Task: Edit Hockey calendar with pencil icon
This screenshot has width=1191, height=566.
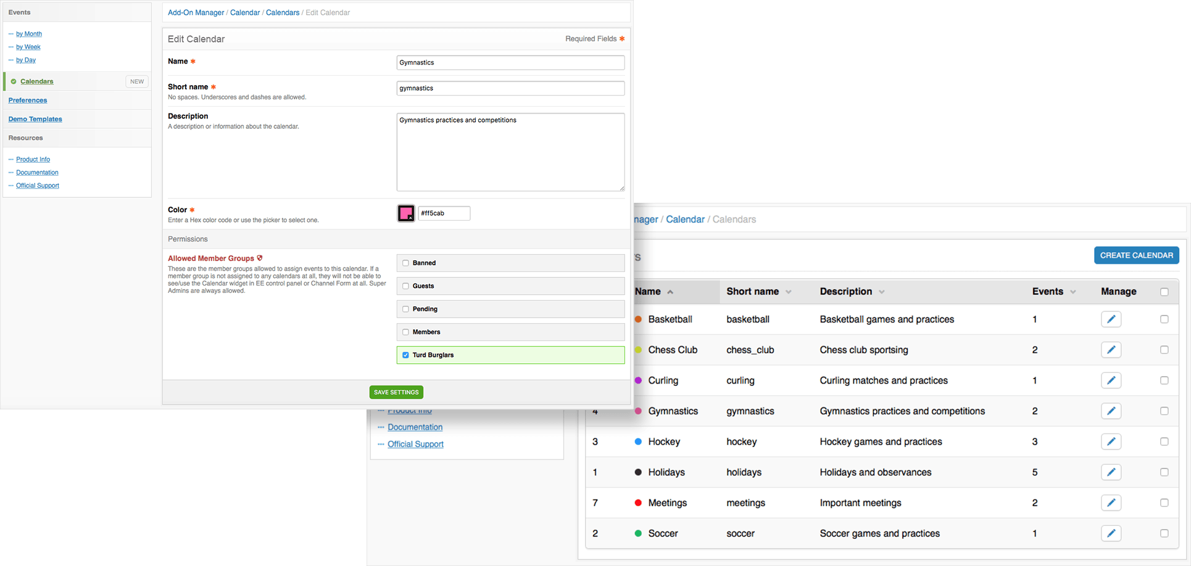Action: (x=1111, y=441)
